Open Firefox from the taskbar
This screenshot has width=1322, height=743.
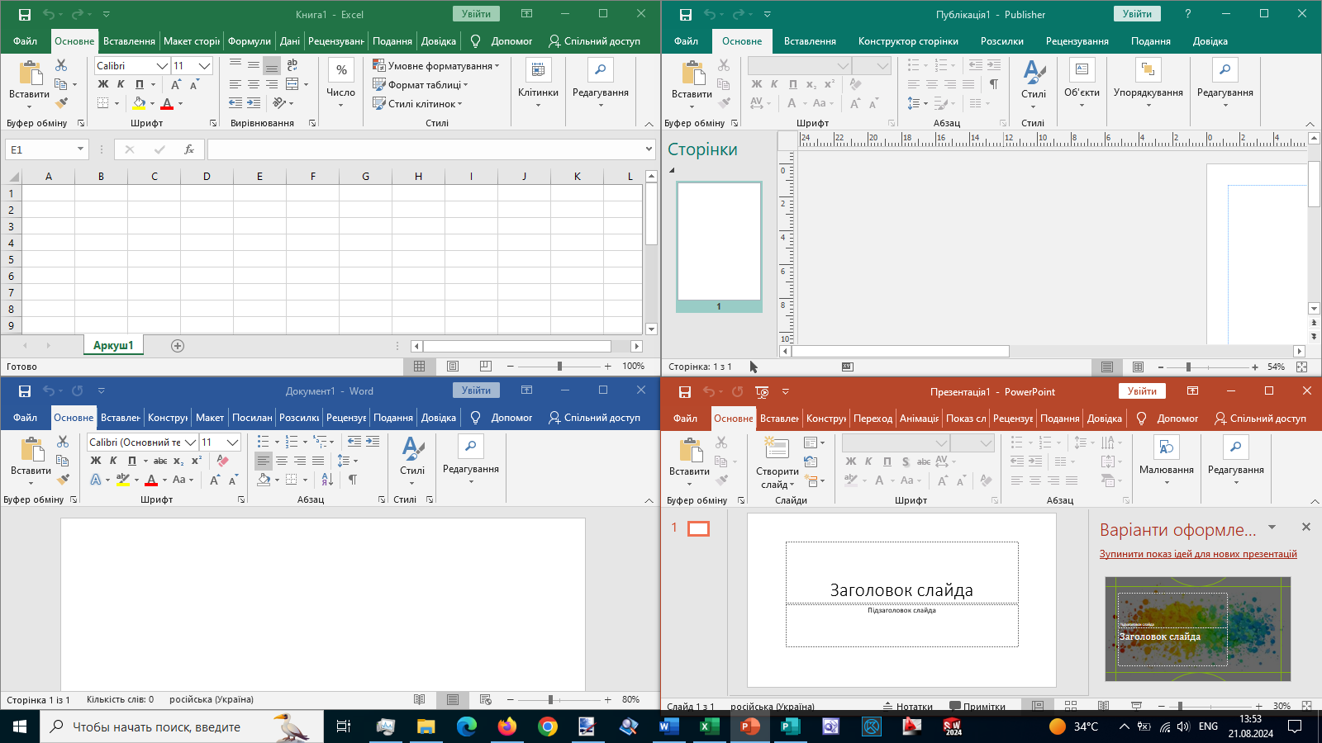pos(506,726)
